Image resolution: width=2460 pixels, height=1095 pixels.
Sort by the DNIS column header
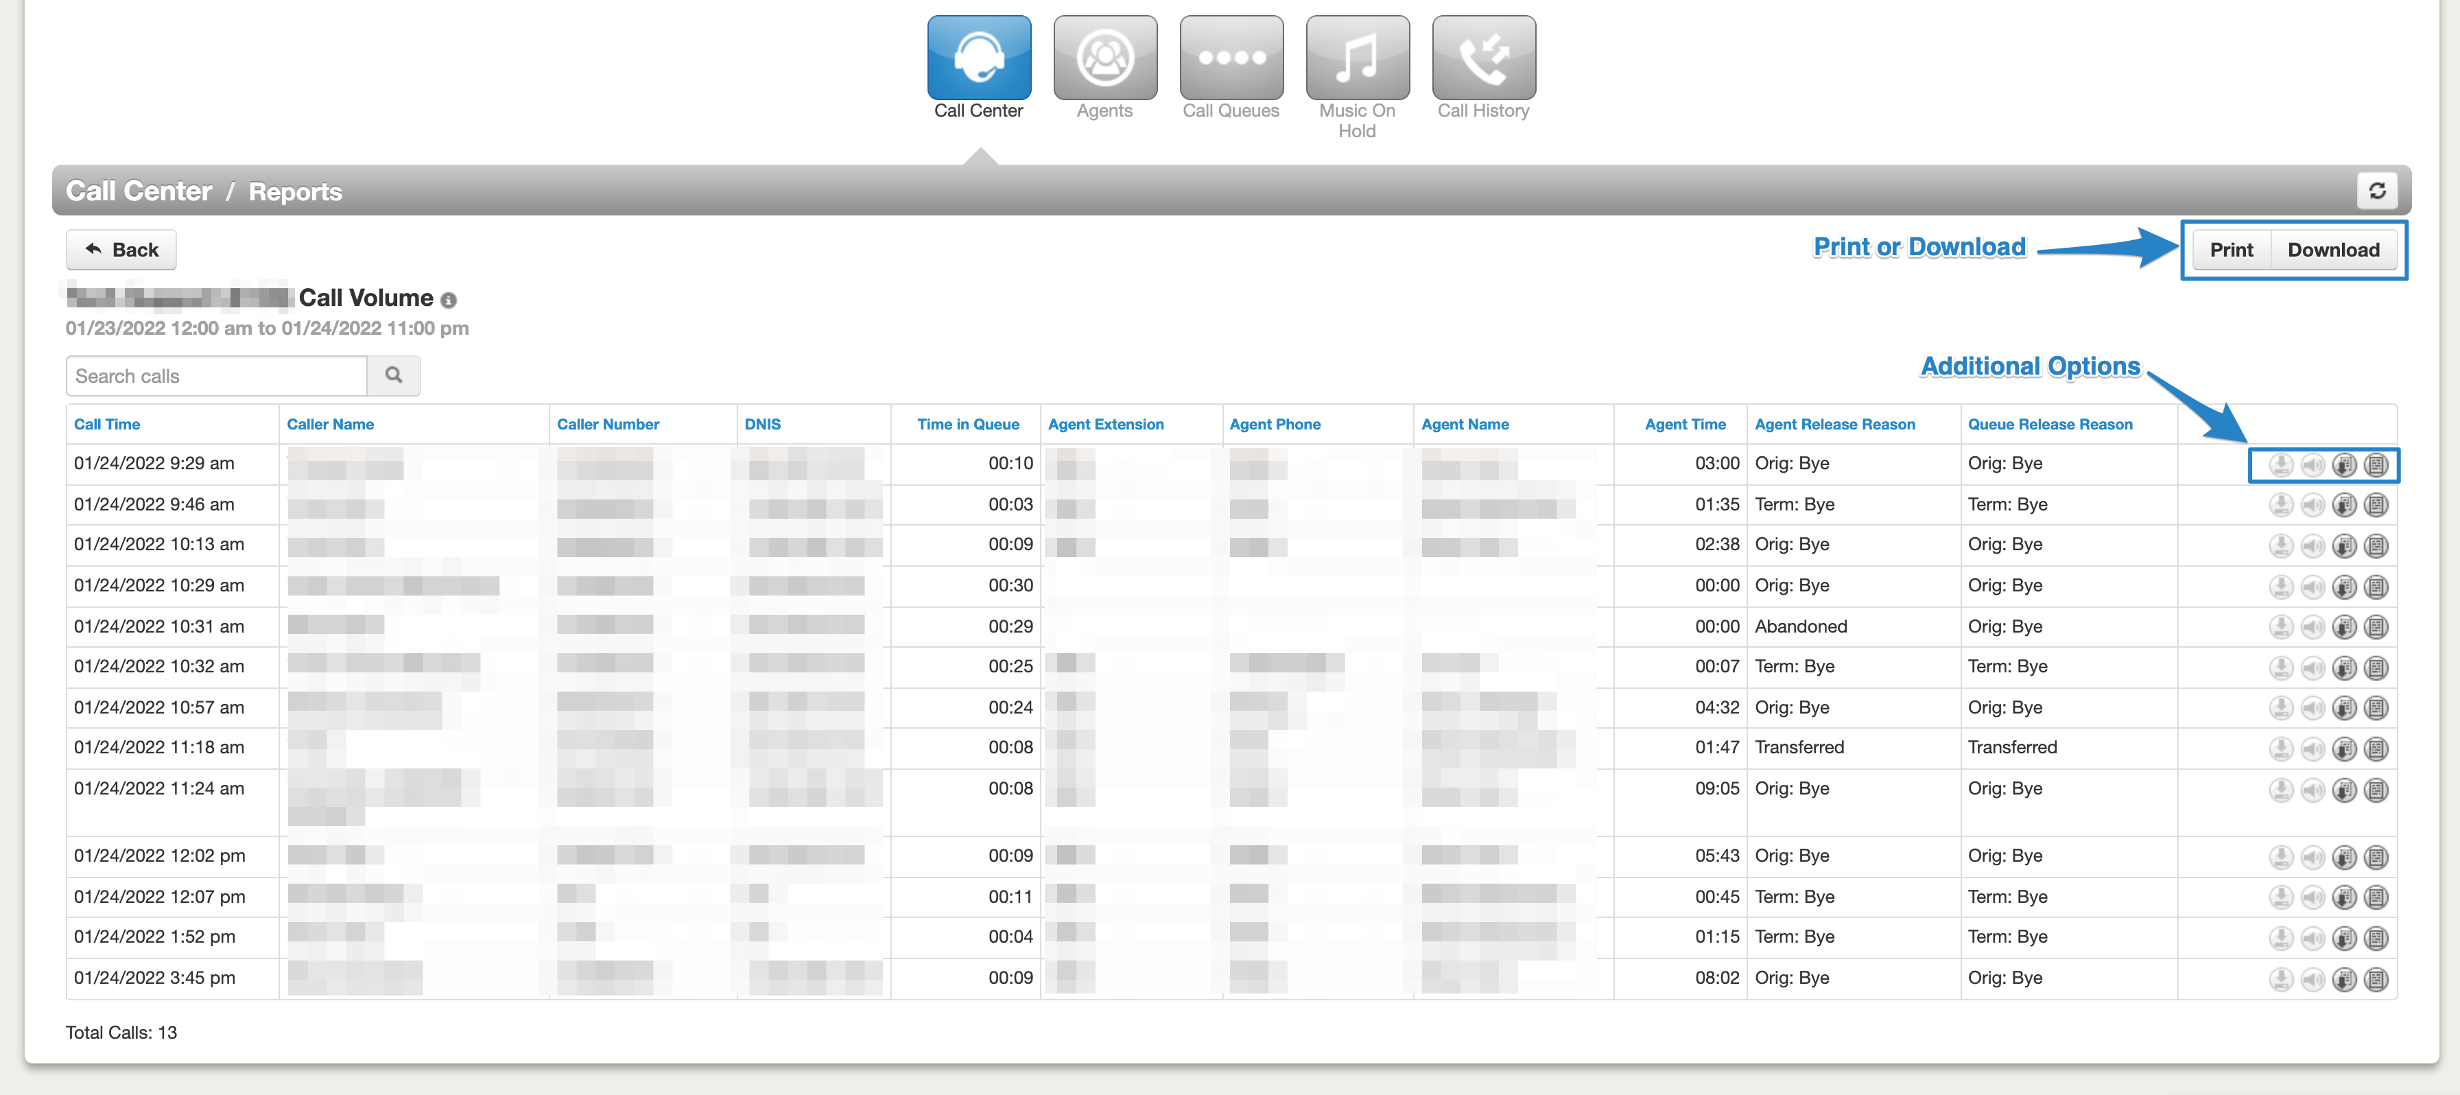(762, 424)
